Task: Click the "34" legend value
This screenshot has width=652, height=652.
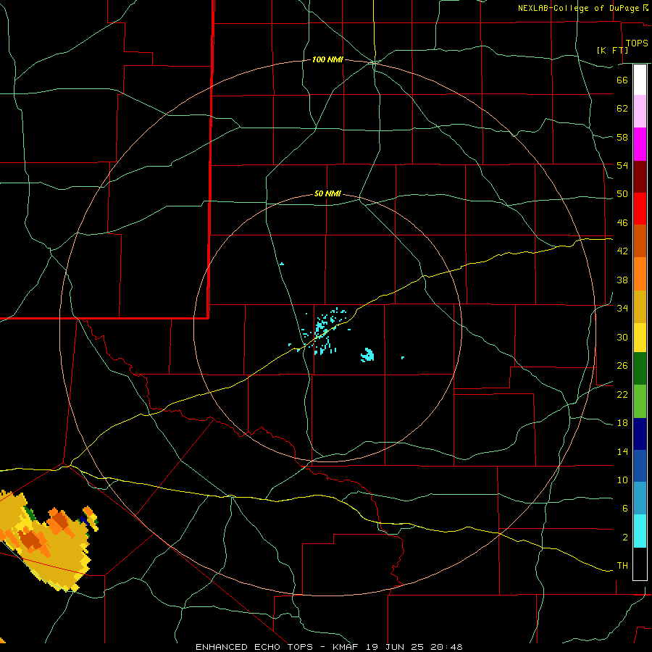Action: coord(622,309)
